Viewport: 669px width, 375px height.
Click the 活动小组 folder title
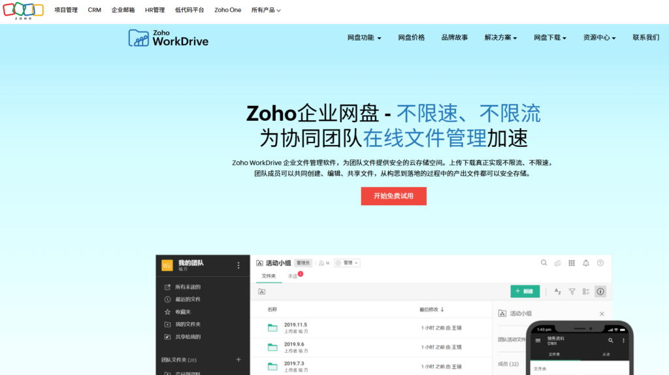point(278,263)
